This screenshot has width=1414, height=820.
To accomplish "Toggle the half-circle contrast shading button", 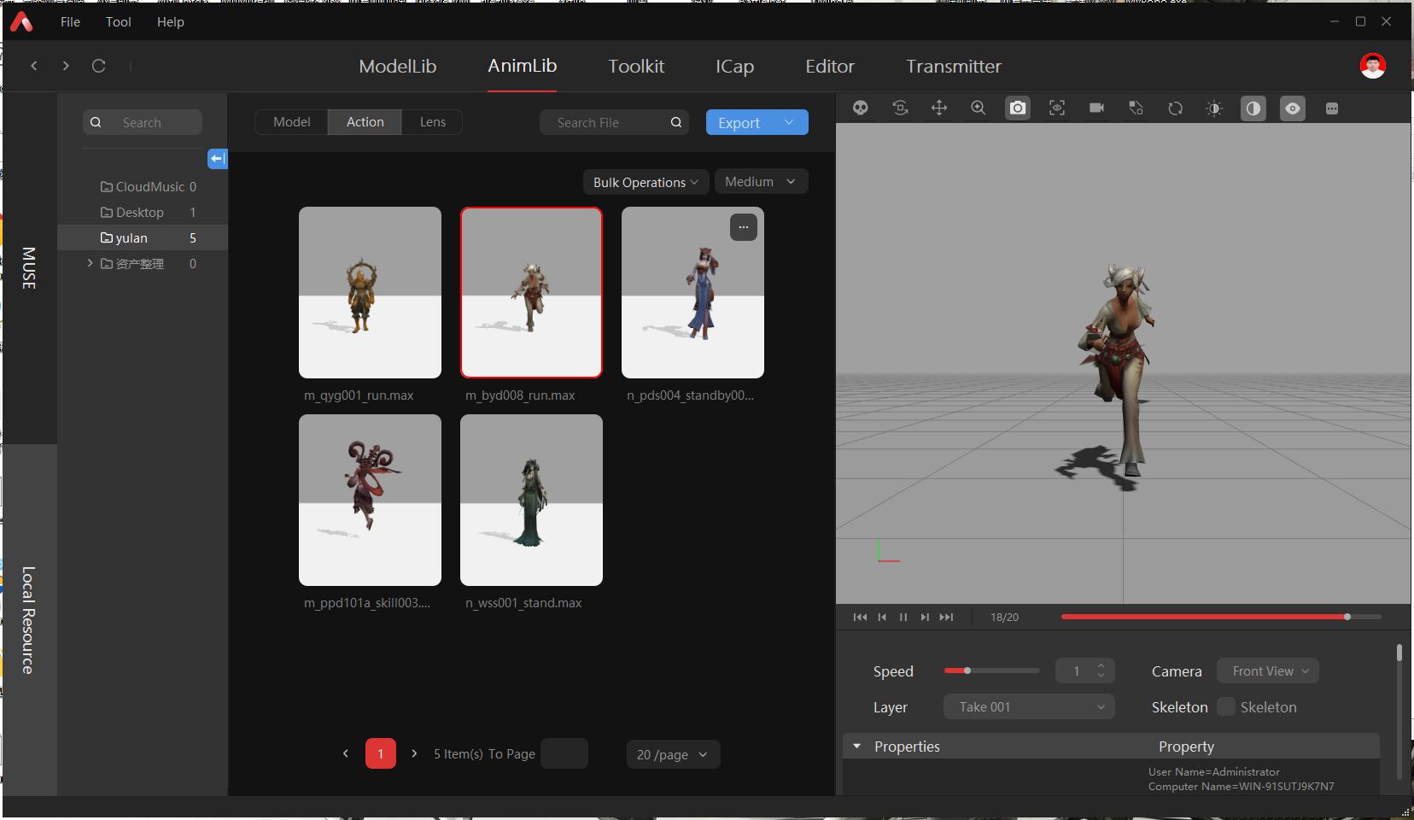I will (x=1253, y=108).
